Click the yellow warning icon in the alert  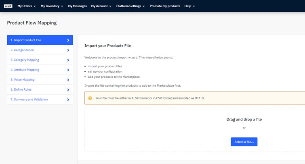point(90,98)
